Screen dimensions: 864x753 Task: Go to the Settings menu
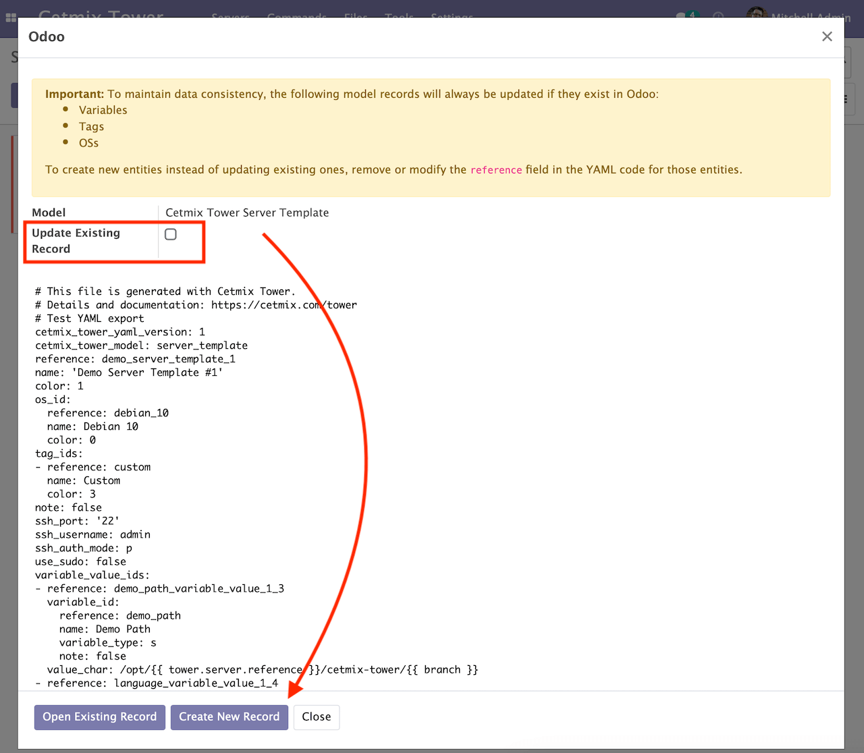[452, 15]
